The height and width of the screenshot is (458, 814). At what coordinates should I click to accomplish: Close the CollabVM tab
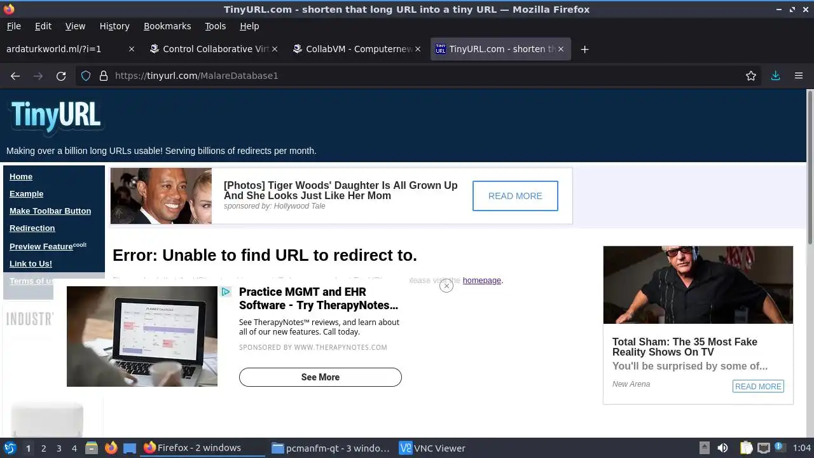[418, 49]
